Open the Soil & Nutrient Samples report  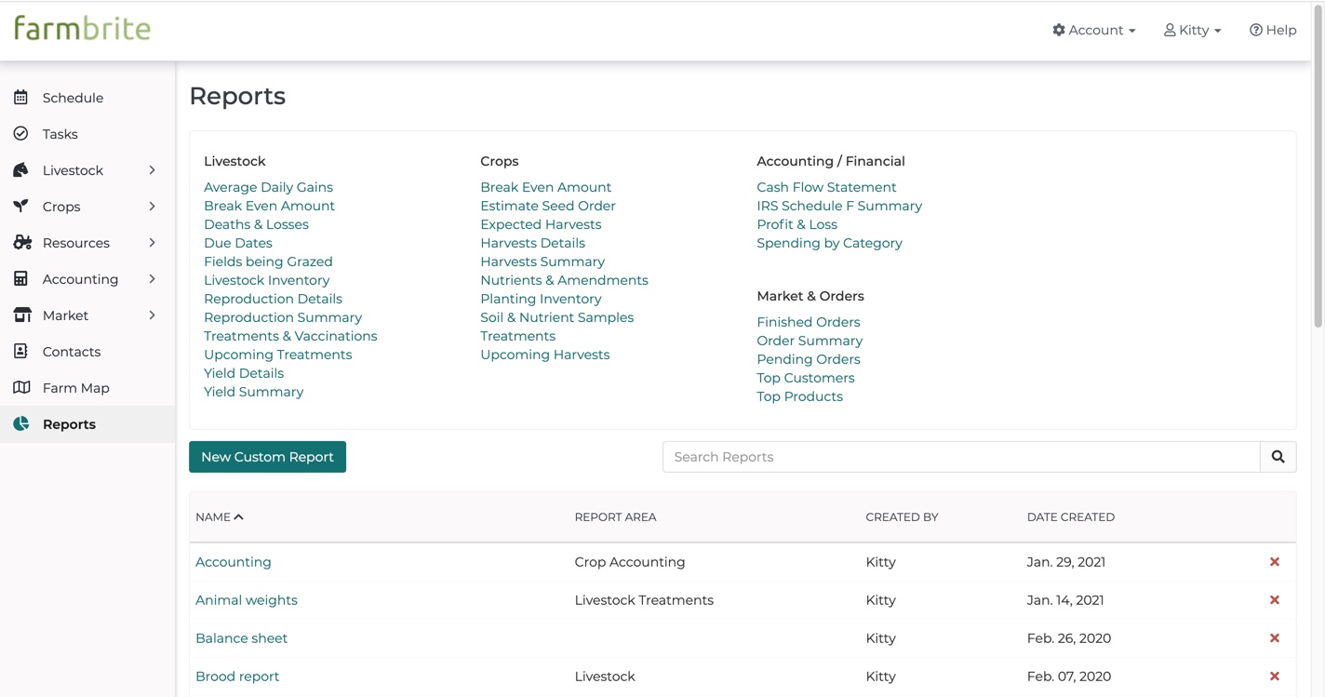(x=556, y=317)
